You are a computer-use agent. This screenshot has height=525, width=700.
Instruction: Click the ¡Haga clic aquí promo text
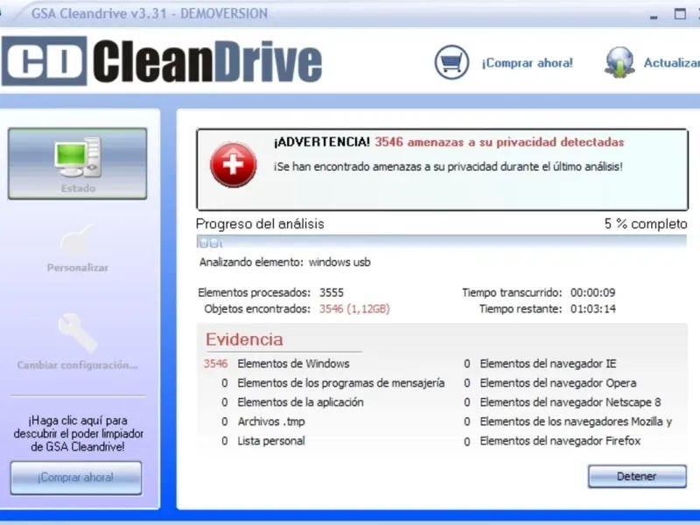click(x=79, y=433)
